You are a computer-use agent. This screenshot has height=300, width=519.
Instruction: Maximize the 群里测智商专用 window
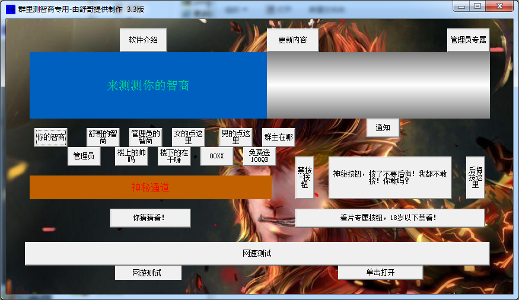(477, 7)
